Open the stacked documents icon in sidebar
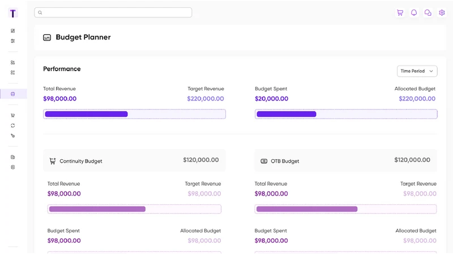 [12, 157]
